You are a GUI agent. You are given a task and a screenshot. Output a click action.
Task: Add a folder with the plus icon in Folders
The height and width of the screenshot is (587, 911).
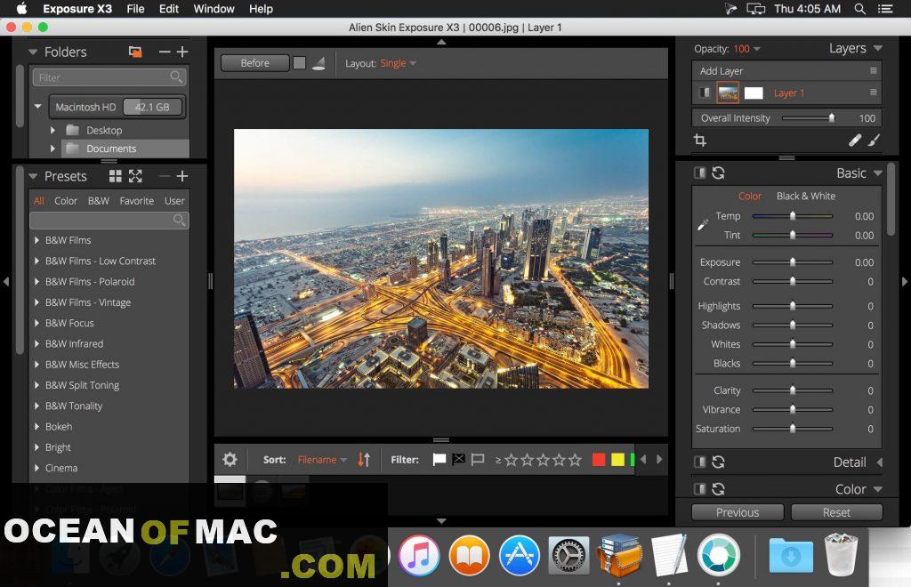[182, 52]
